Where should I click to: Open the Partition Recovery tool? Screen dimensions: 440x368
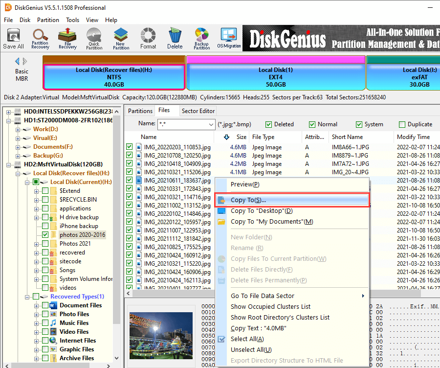pos(40,39)
